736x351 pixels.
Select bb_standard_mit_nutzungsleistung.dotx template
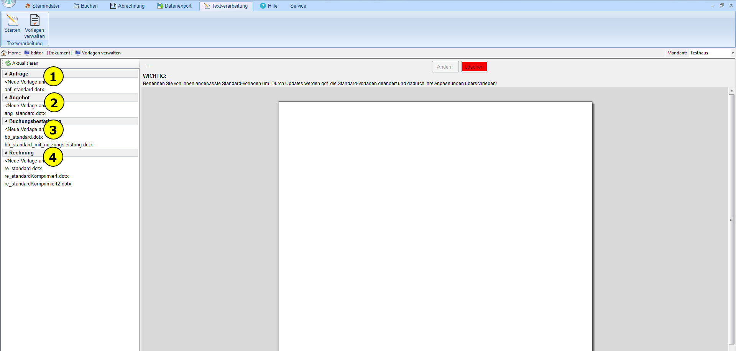(49, 145)
